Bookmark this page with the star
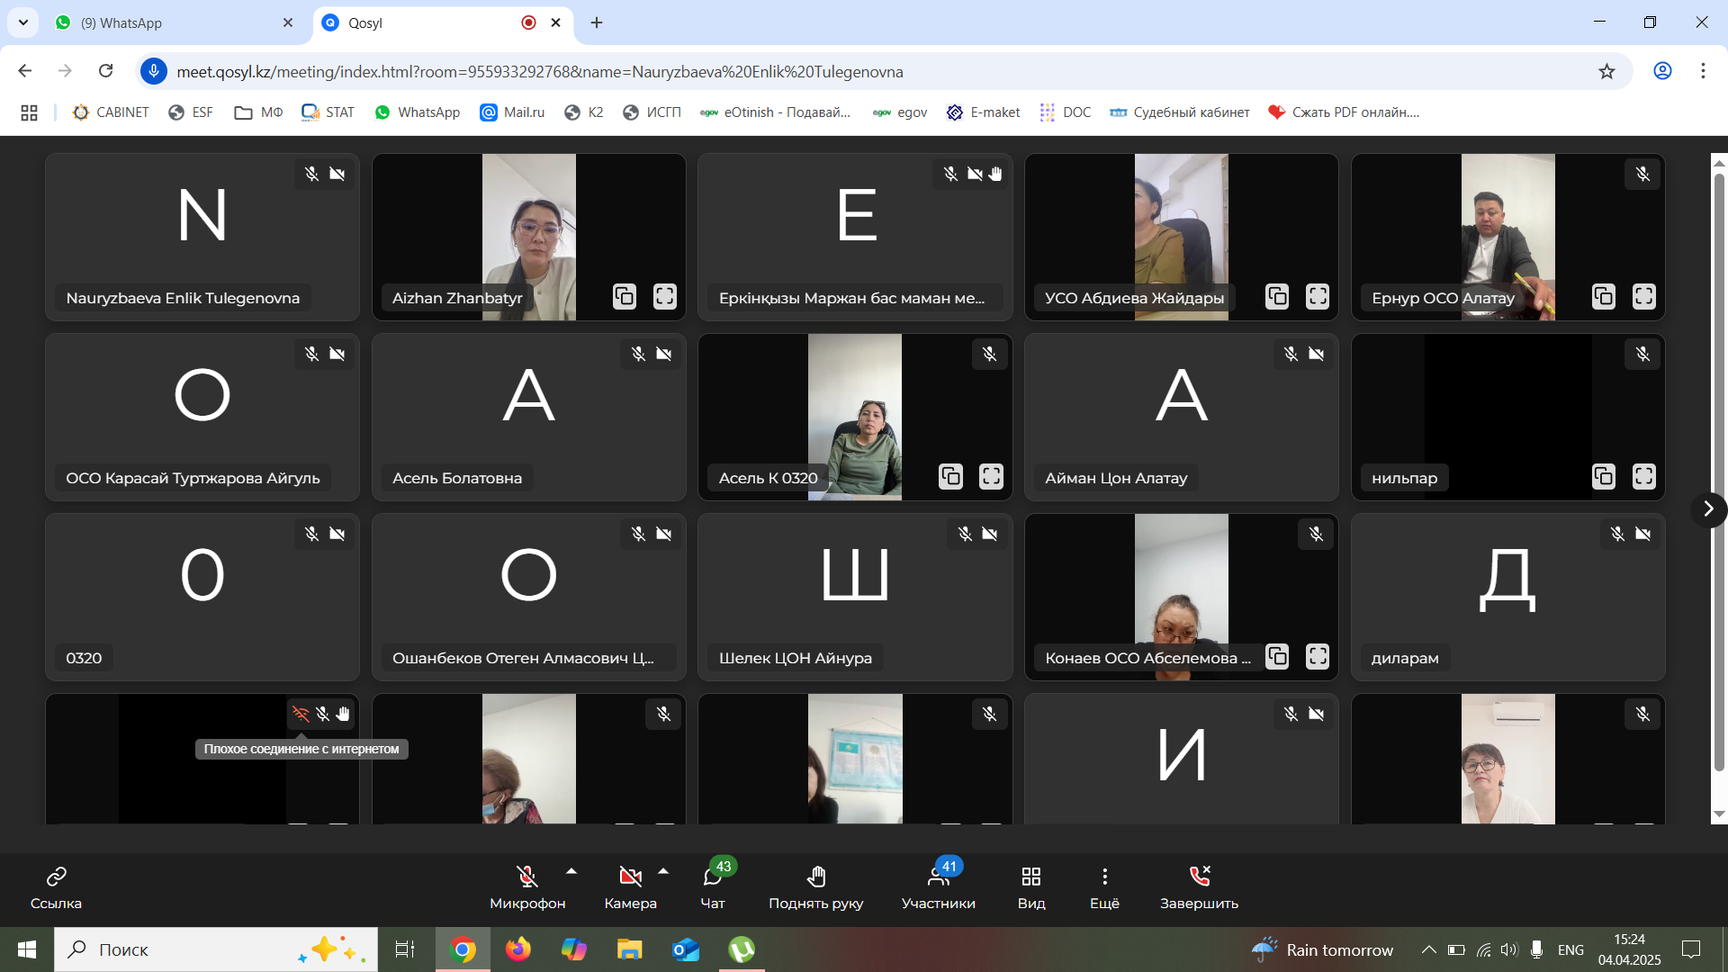 point(1606,71)
